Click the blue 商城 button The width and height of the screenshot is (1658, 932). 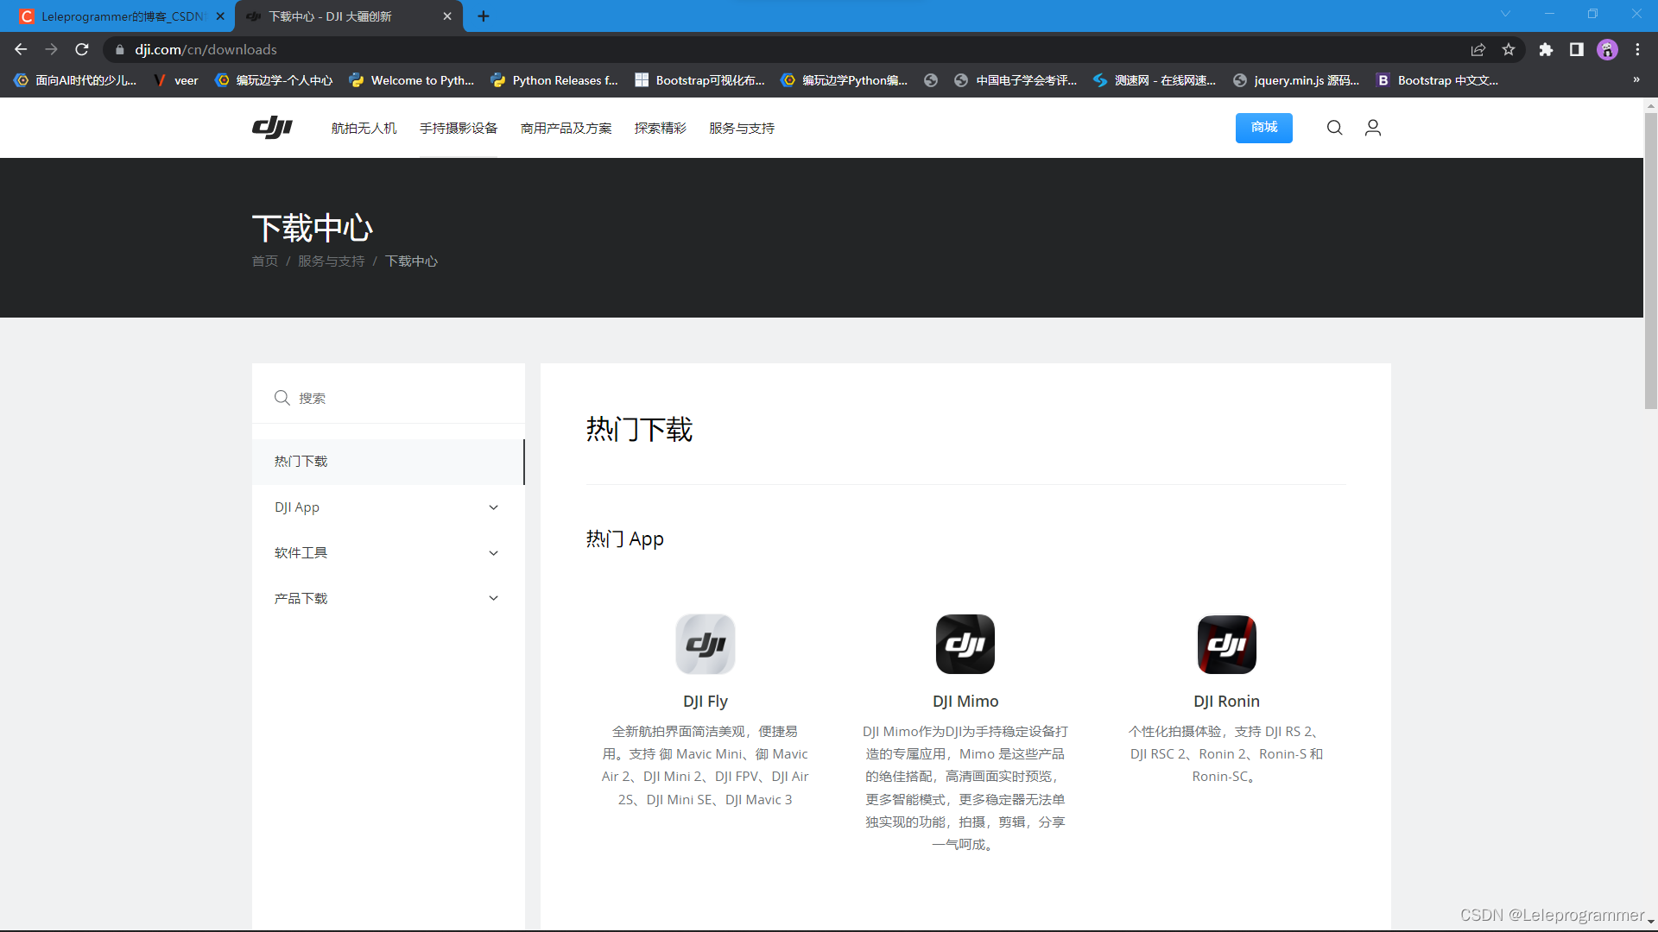tap(1263, 128)
